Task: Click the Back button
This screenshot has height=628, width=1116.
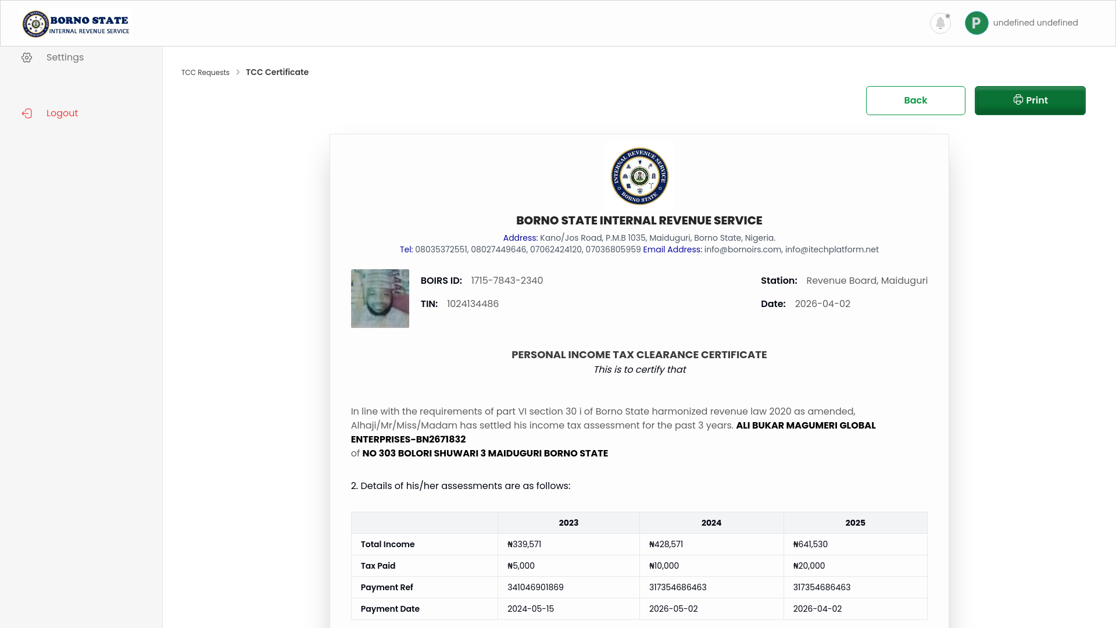Action: [x=915, y=101]
